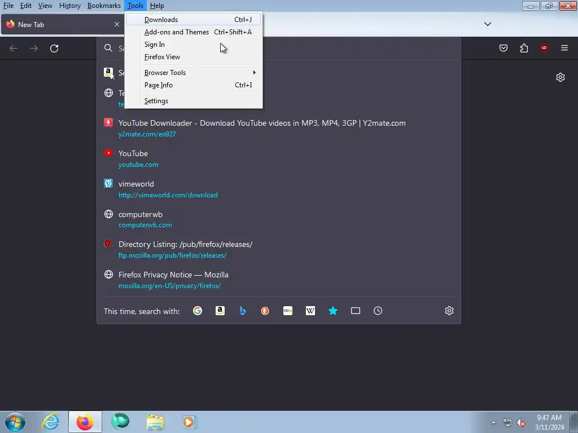This screenshot has height=433, width=578.
Task: Search with eBay engine icon
Action: coord(288,311)
